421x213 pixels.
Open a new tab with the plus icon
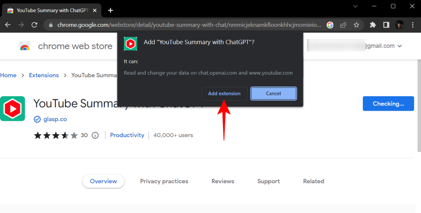tap(110, 10)
